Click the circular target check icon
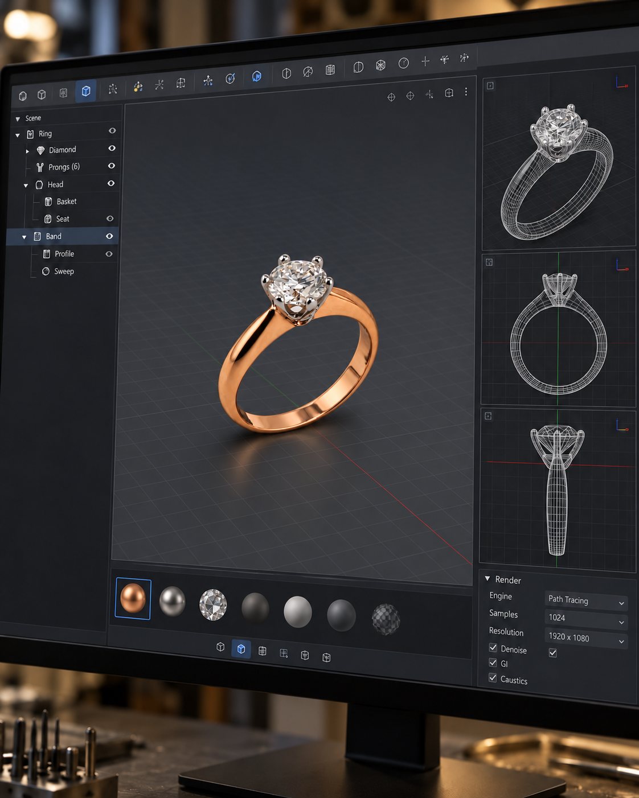This screenshot has width=639, height=798. pyautogui.click(x=230, y=79)
